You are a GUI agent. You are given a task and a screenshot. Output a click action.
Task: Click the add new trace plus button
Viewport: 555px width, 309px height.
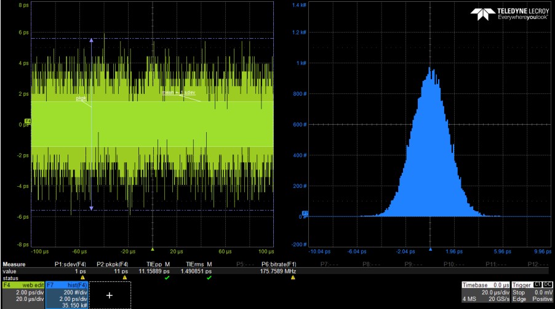[110, 295]
